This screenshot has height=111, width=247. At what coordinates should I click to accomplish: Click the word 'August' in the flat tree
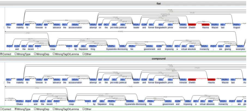237,27
